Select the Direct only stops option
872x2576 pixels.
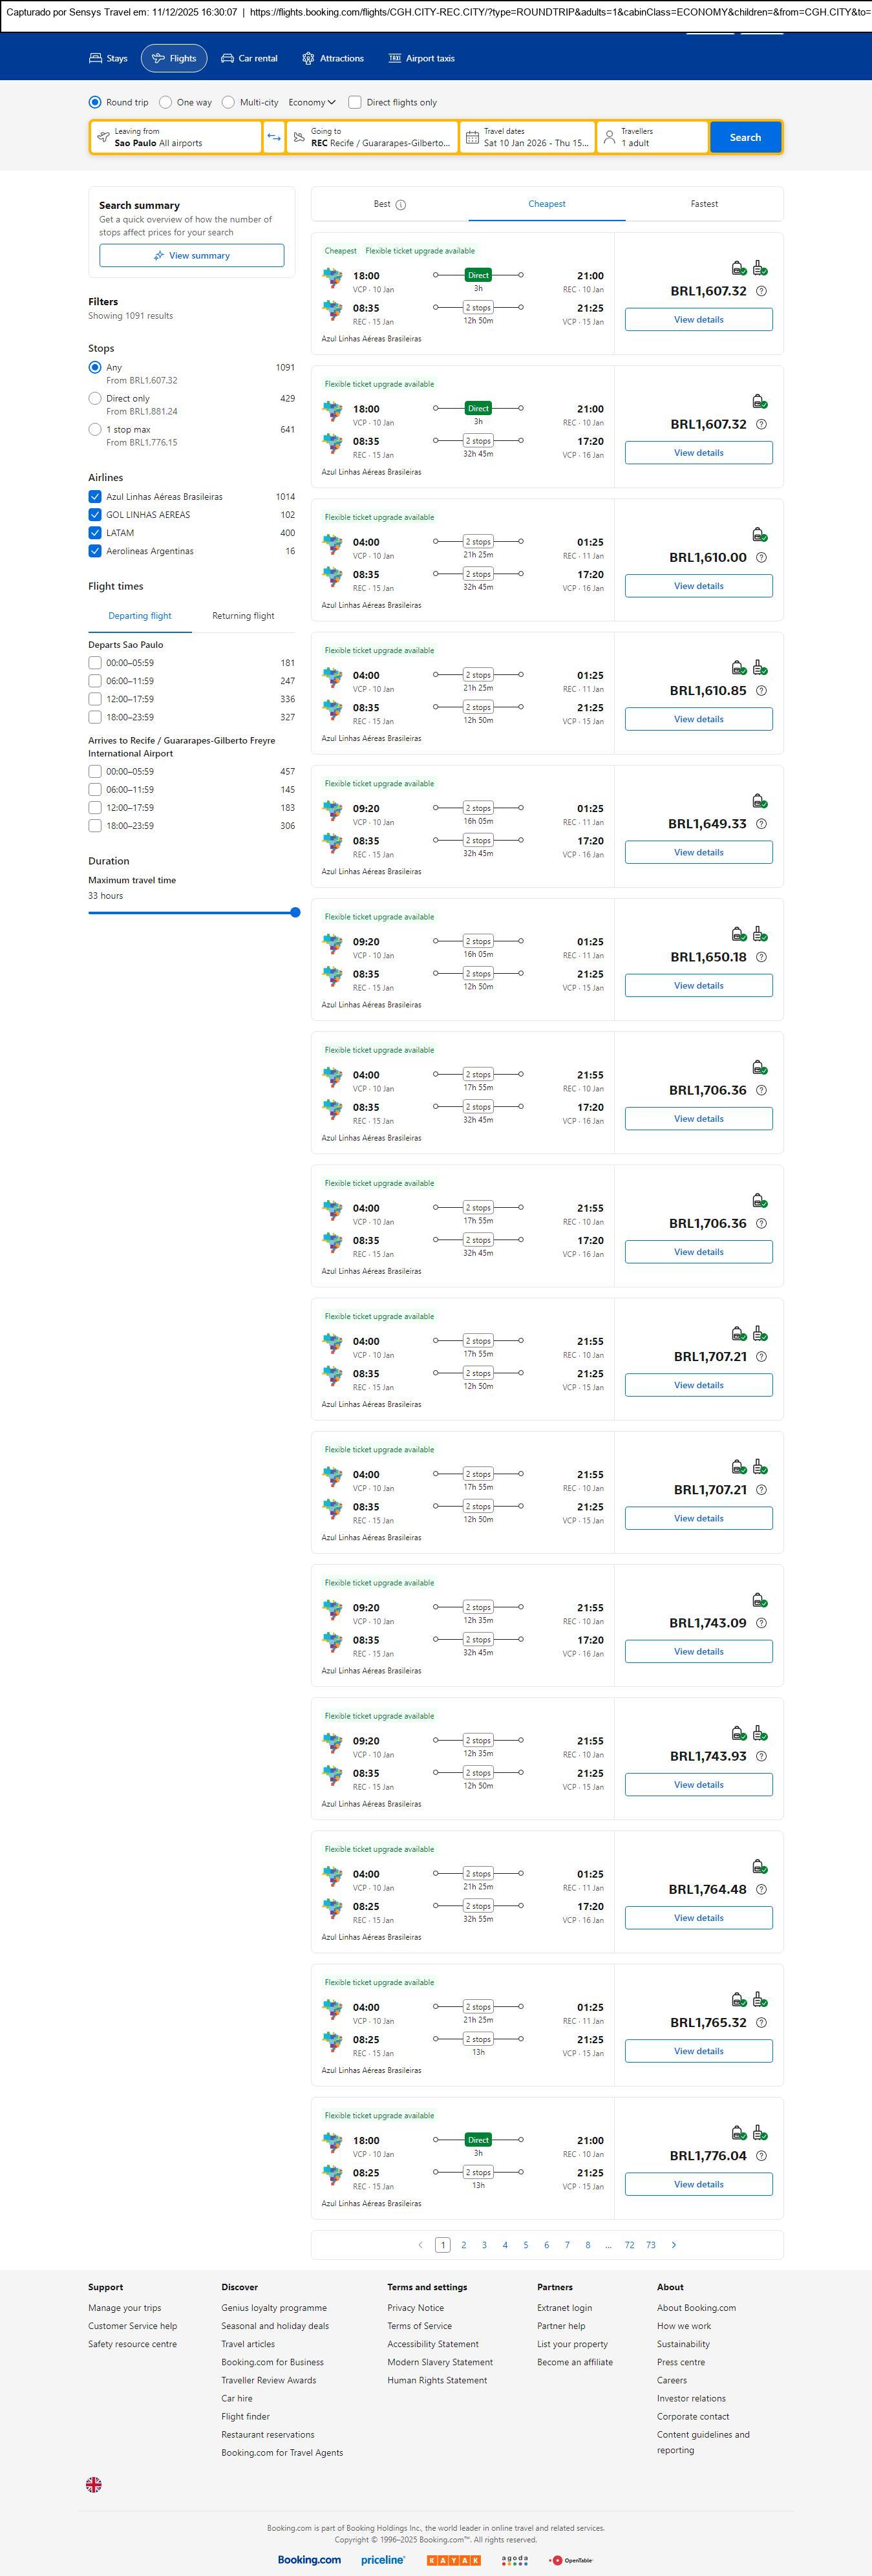pyautogui.click(x=95, y=399)
